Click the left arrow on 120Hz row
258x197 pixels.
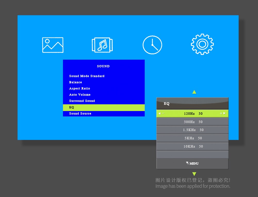[x=160, y=114]
